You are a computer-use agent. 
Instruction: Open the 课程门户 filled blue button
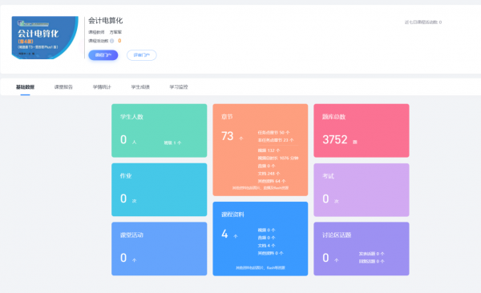tap(103, 55)
